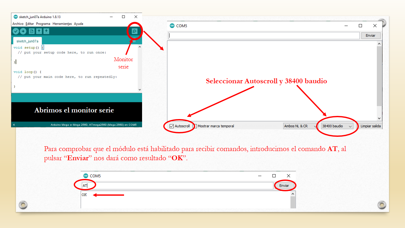Click the Verify checkmark icon in Arduino toolbar
The image size is (405, 228).
coord(16,31)
